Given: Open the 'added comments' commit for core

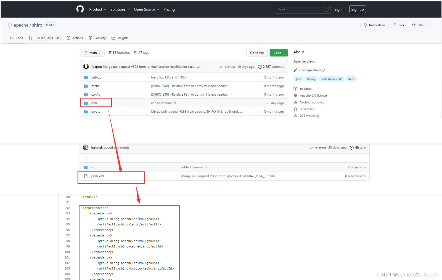Looking at the screenshot, I should 163,103.
